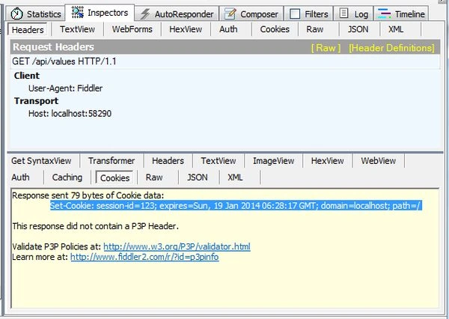The image size is (449, 319).
Task: Select the response Cookies tab
Action: click(114, 177)
